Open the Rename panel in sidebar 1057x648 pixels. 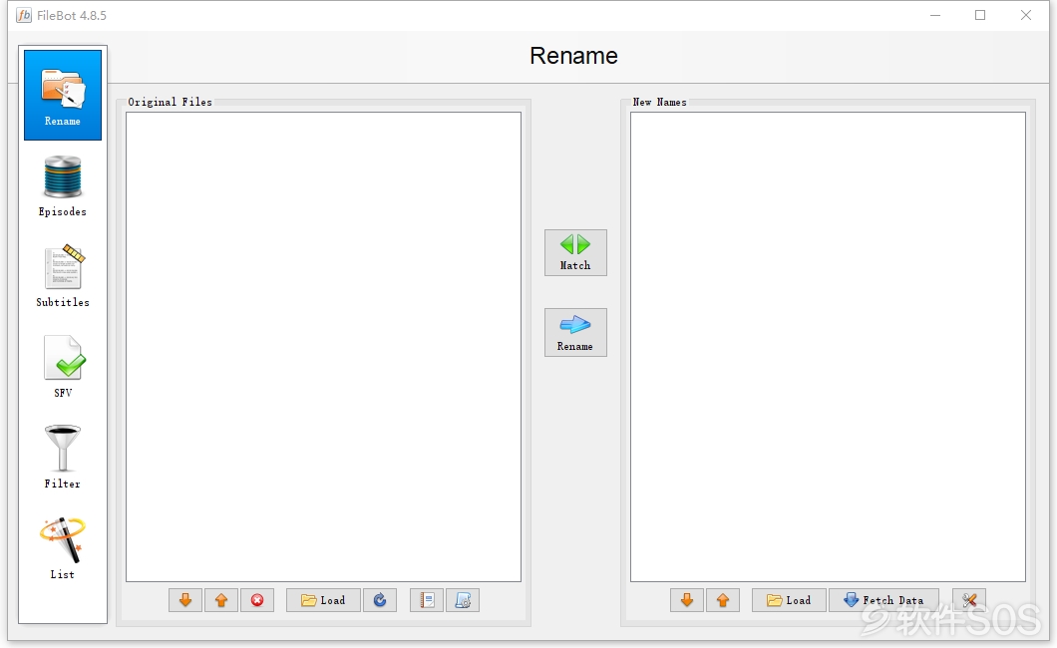click(63, 95)
